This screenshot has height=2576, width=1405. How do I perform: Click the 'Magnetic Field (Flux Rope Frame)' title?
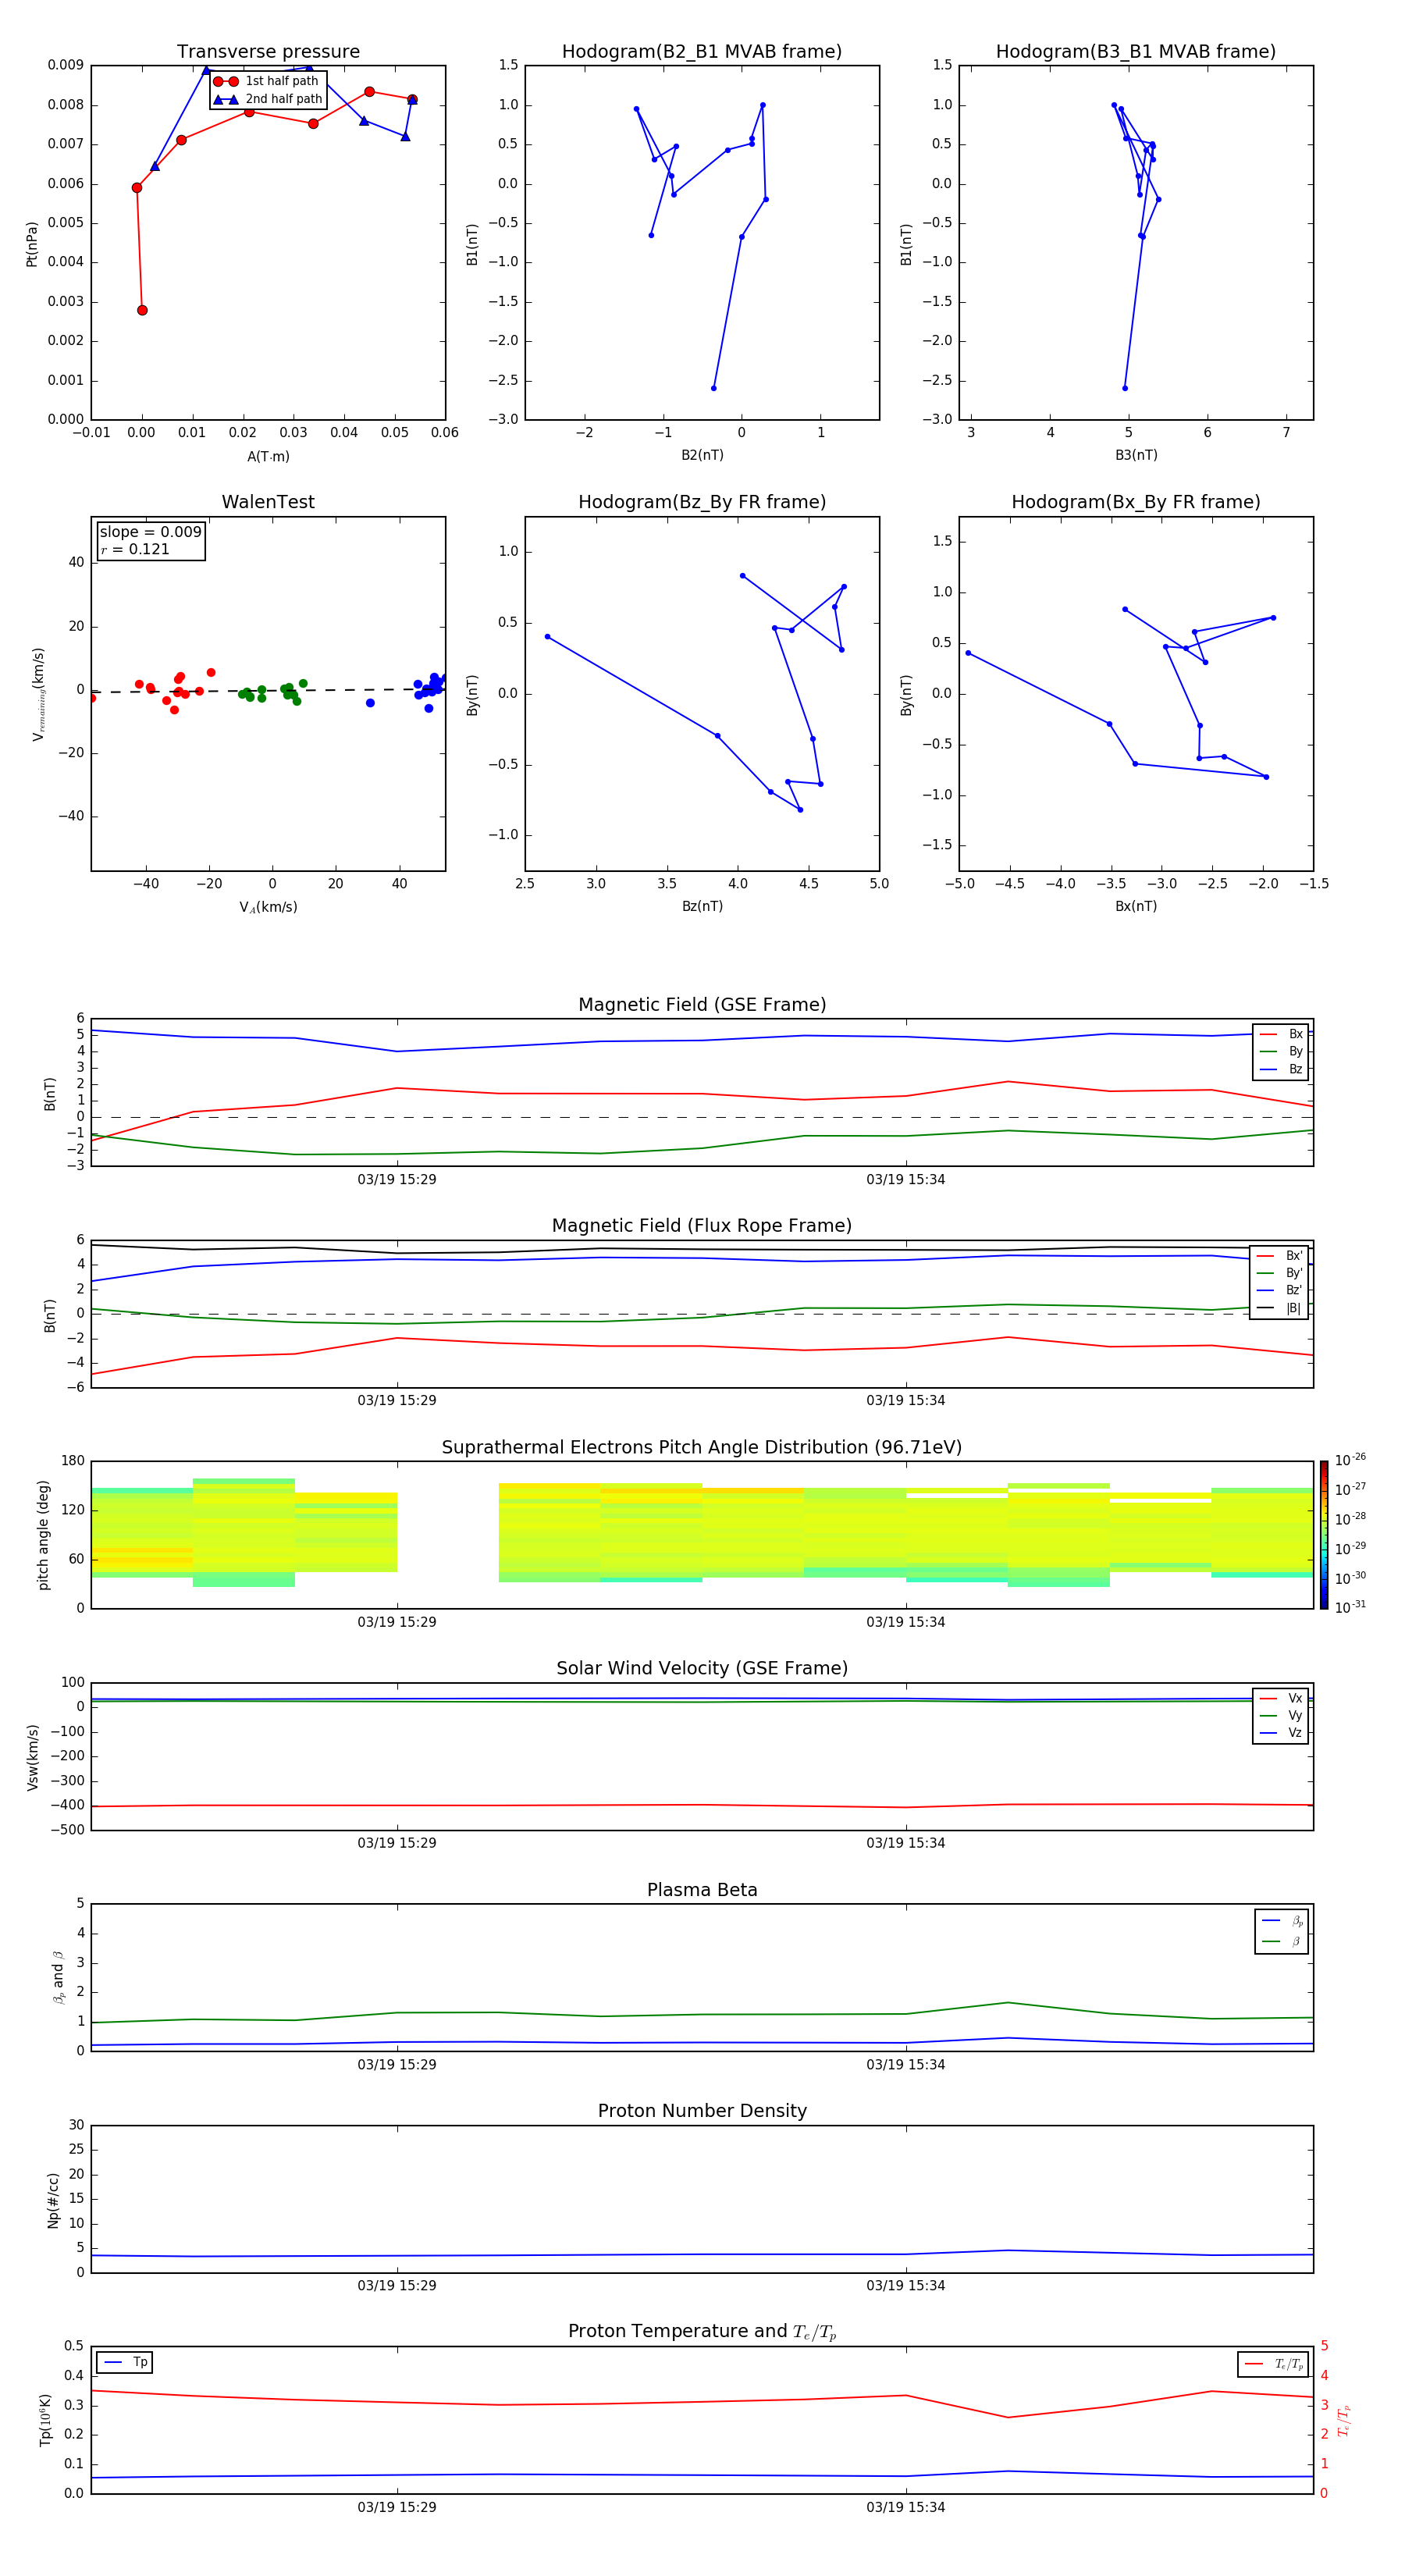[x=702, y=1226]
